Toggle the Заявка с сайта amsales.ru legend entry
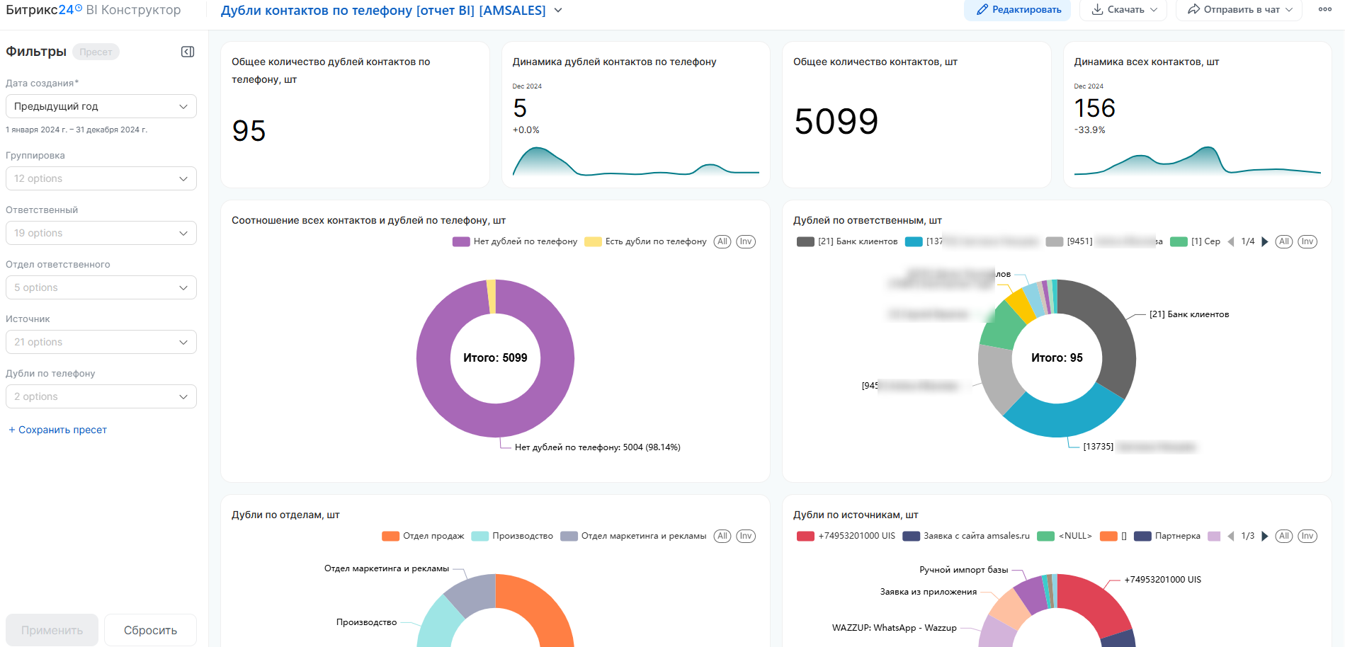 (966, 536)
